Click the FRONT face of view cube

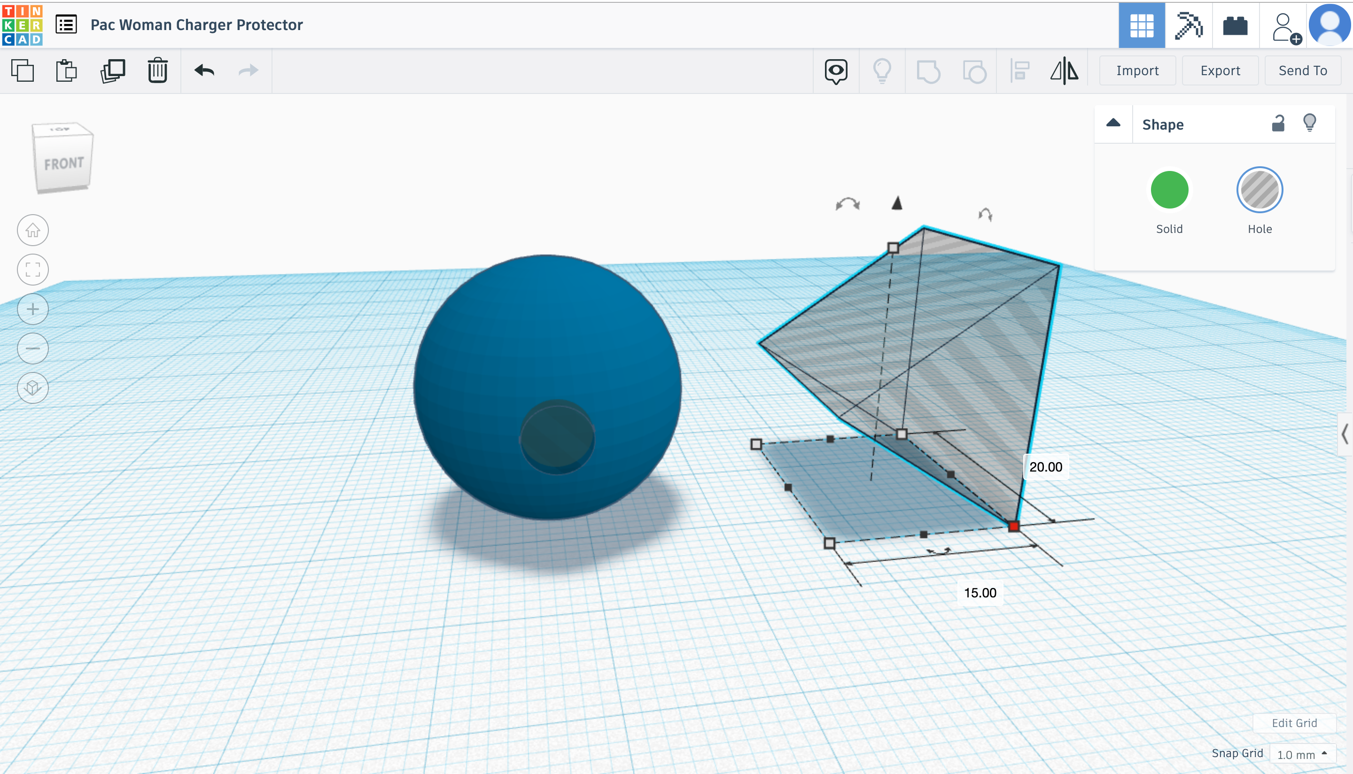click(64, 164)
